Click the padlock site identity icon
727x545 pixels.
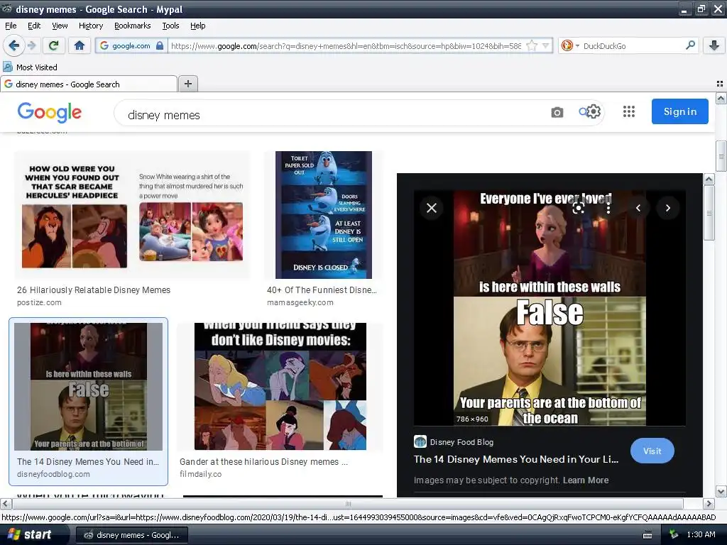(x=160, y=45)
